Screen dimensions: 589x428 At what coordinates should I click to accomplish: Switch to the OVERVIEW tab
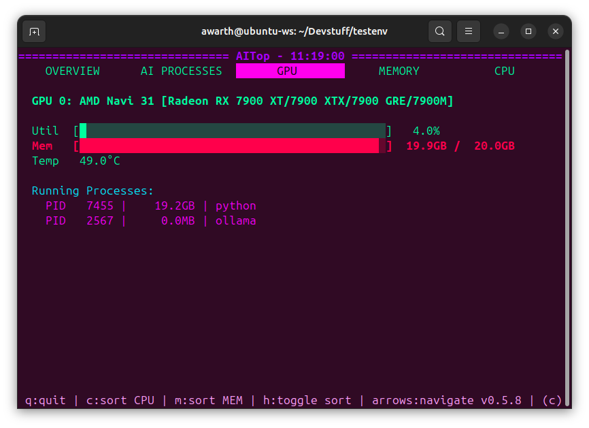click(73, 71)
